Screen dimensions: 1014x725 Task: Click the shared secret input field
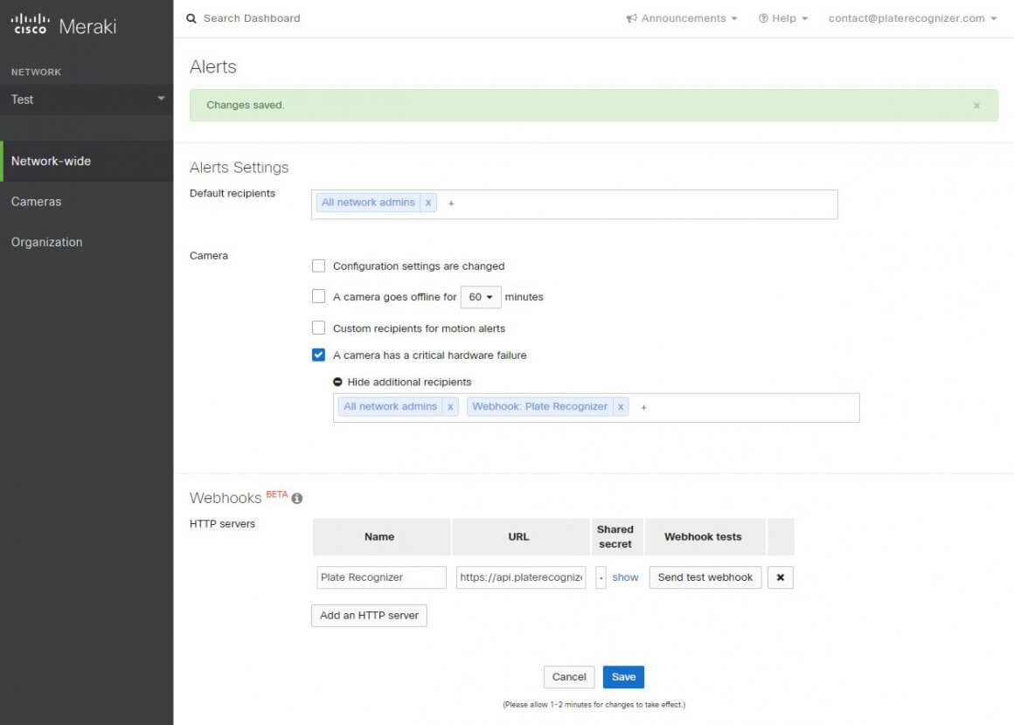click(601, 577)
